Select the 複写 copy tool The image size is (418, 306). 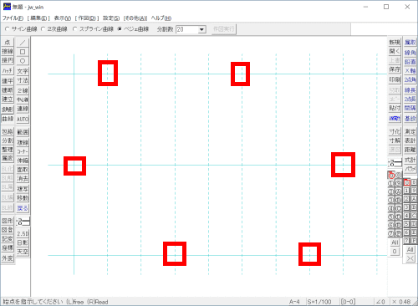(x=23, y=189)
